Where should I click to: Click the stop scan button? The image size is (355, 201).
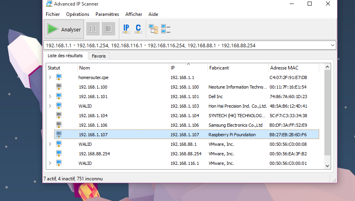[x=108, y=29]
